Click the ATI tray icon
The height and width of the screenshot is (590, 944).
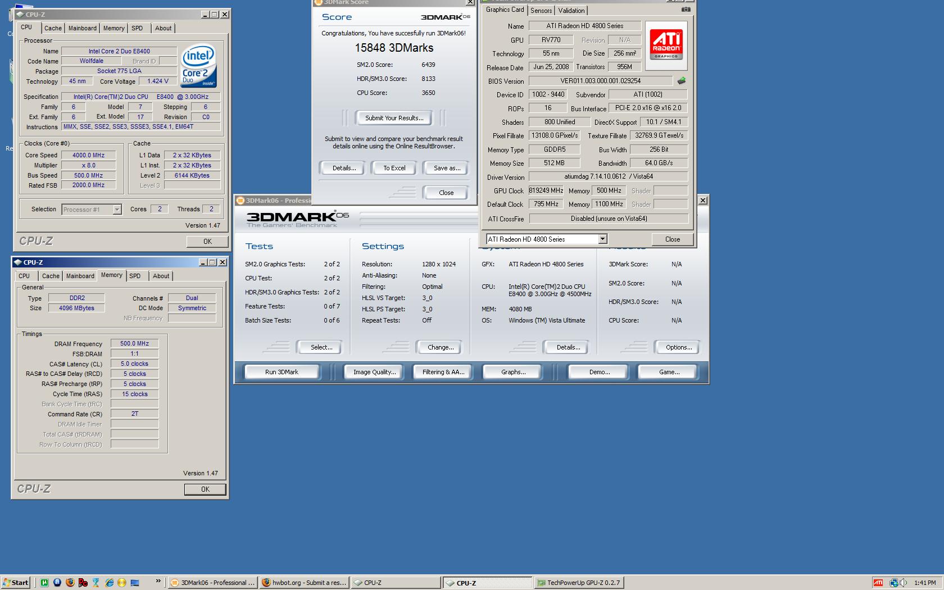tap(878, 583)
